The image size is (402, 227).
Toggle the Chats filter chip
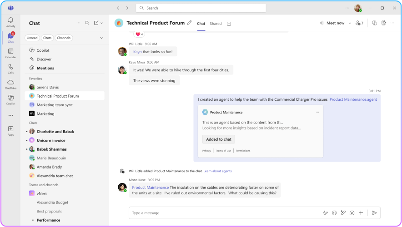tap(47, 38)
